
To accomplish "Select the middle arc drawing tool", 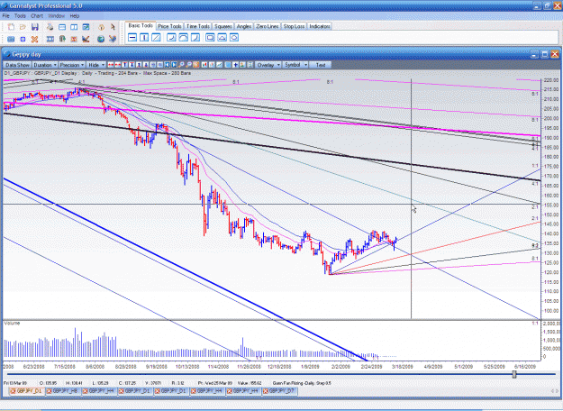I will coord(184,37).
